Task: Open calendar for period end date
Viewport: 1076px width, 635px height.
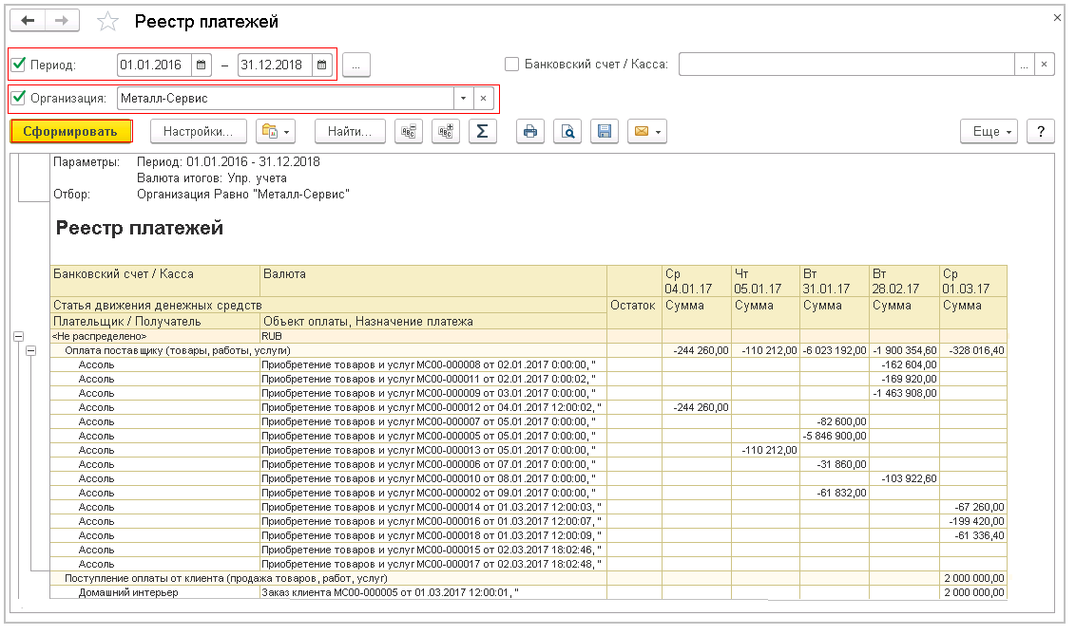Action: pyautogui.click(x=322, y=65)
